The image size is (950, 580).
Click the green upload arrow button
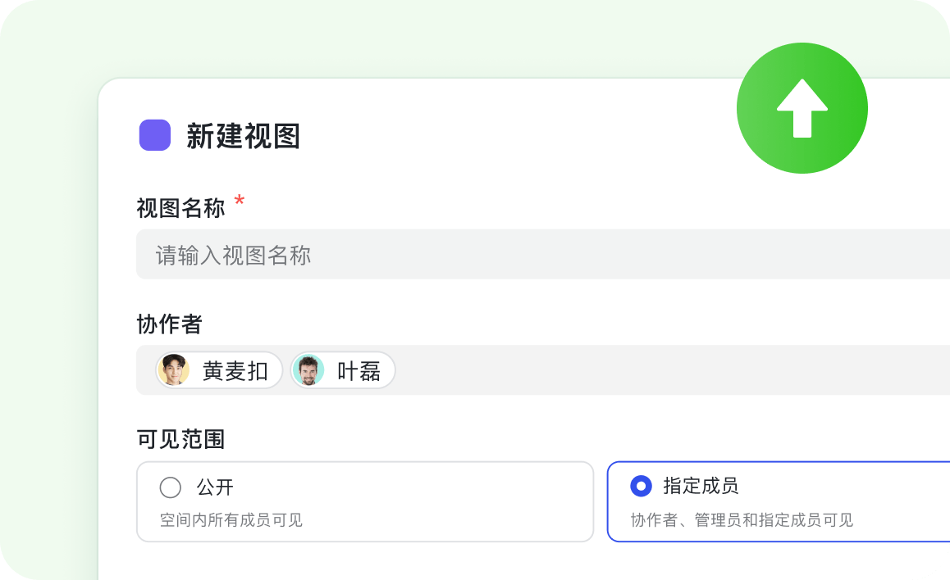pyautogui.click(x=802, y=108)
